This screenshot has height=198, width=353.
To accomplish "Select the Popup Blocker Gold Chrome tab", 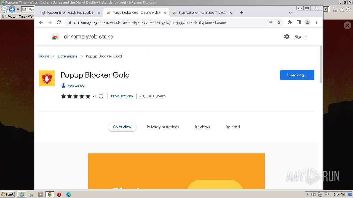I will pos(136,13).
